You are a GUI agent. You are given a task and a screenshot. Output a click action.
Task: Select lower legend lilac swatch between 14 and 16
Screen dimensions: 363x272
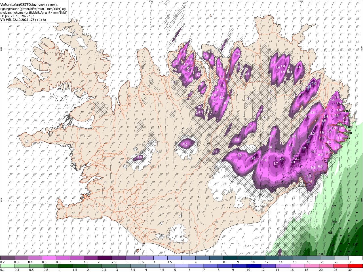point(283,266)
